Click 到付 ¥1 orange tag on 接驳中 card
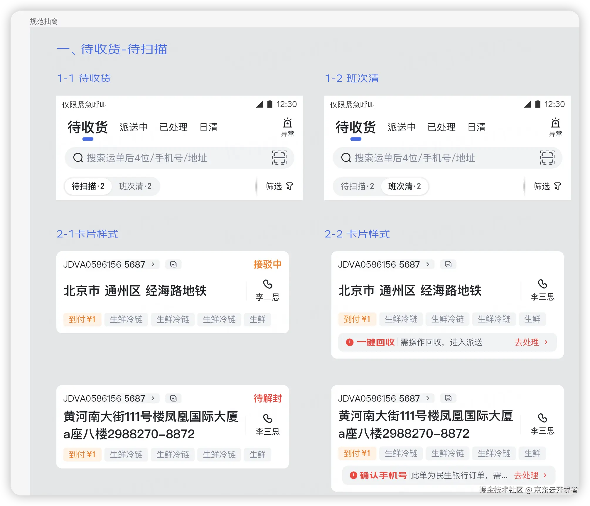Viewport: 590px width, 506px height. point(82,319)
